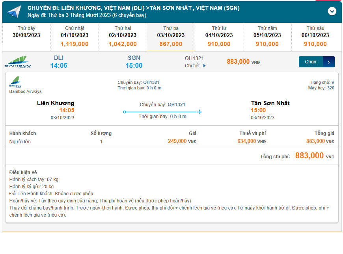The width and height of the screenshot is (343, 254).
Task: Click the 14:05 departure time in flight row
Action: 59,65
